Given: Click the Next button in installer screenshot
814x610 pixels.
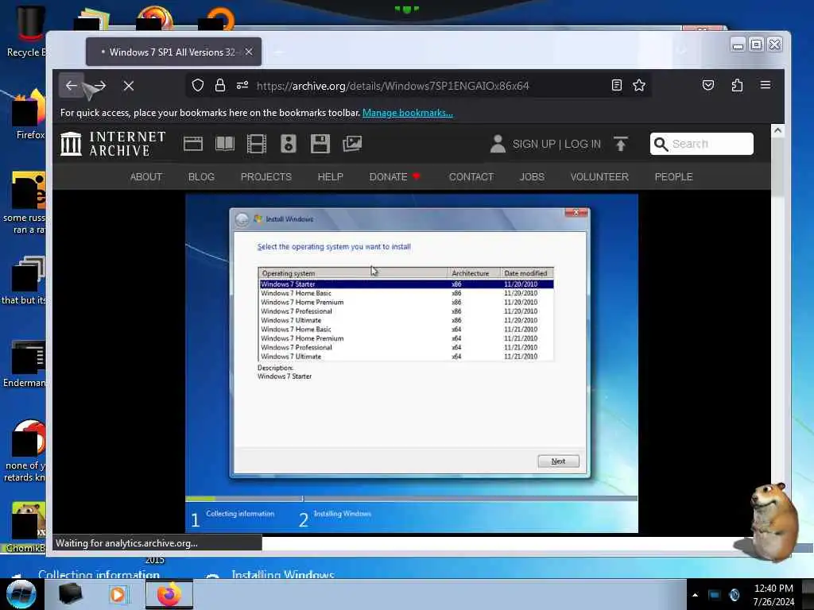Looking at the screenshot, I should pos(558,461).
